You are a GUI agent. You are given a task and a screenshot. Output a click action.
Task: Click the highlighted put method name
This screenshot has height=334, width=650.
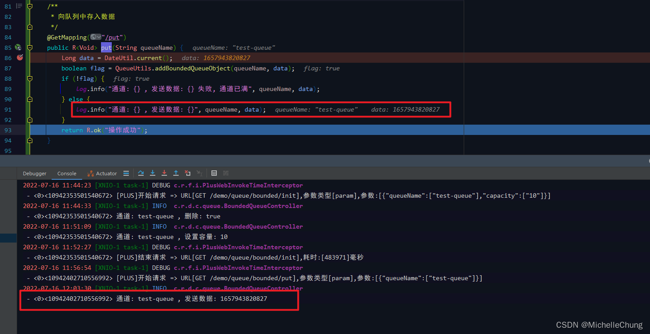click(106, 48)
